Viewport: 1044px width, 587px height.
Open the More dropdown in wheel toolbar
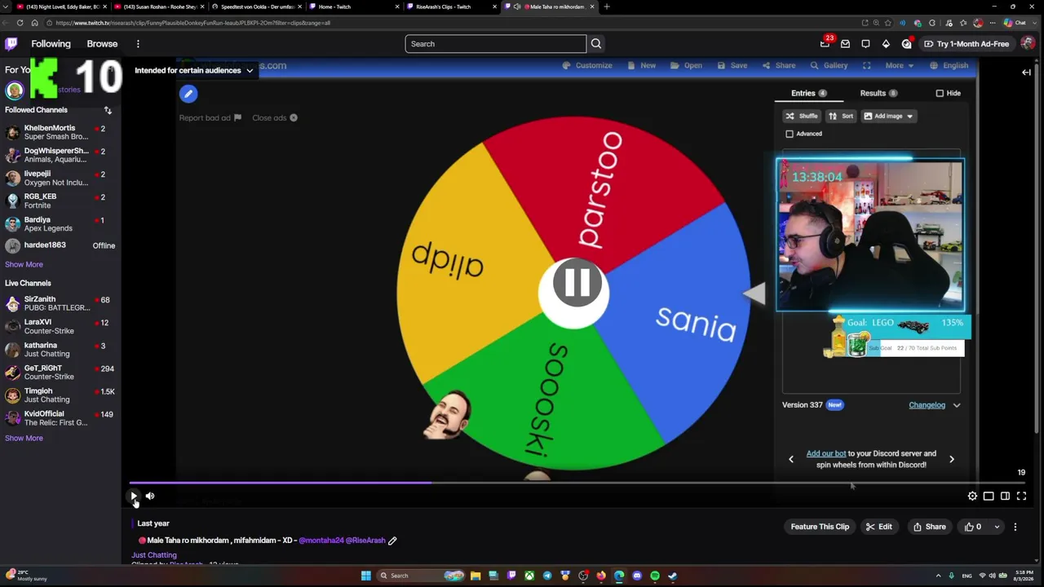coord(900,65)
